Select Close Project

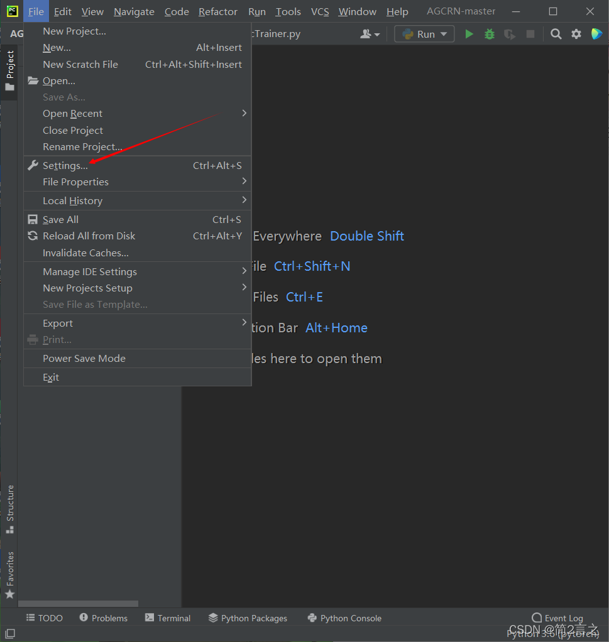(x=137, y=130)
